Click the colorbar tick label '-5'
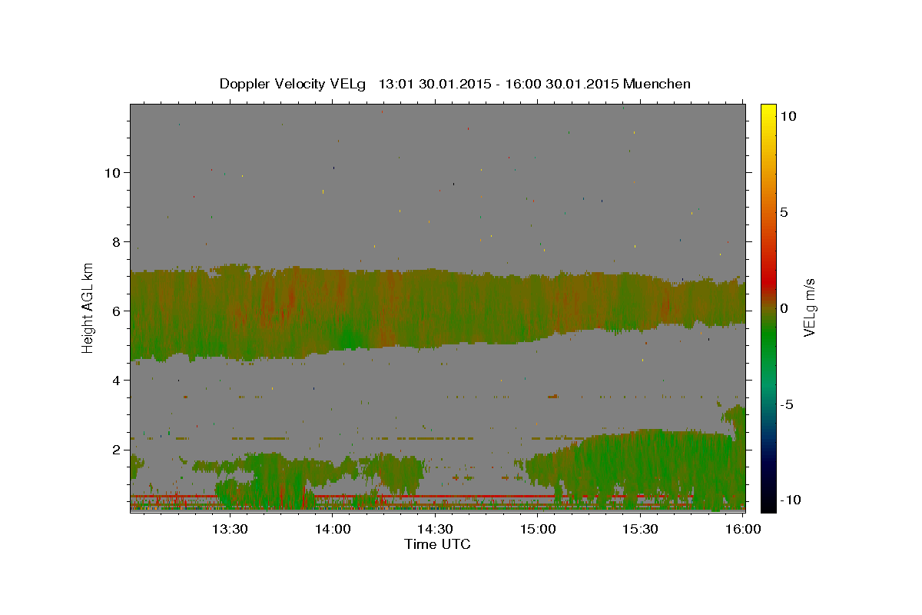Viewport: 922px width, 615px height. pyautogui.click(x=787, y=404)
